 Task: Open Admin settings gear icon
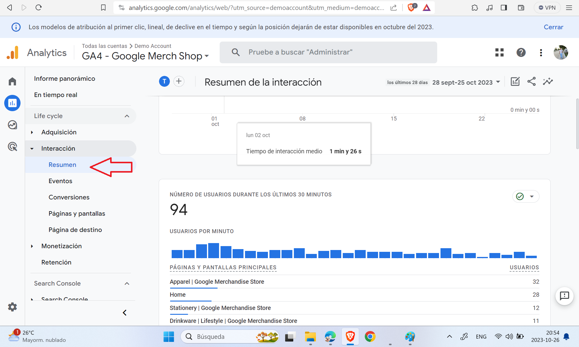coord(12,307)
